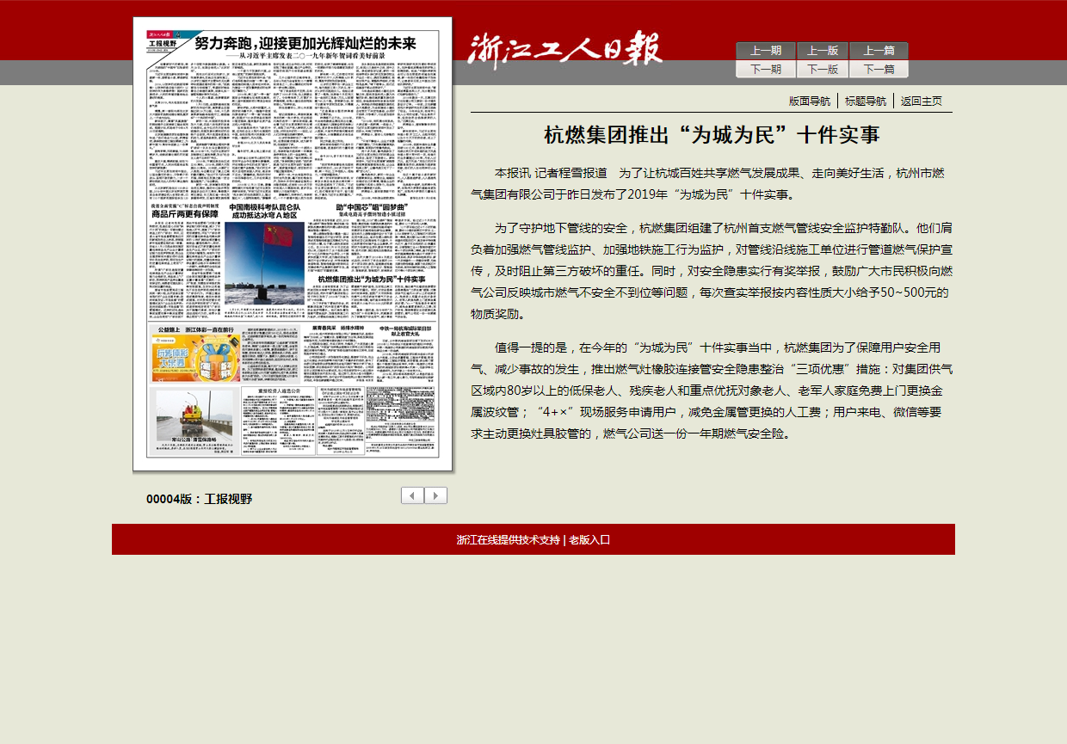Click the next page arrow icon
Screen dimensions: 1067x744
click(x=436, y=495)
